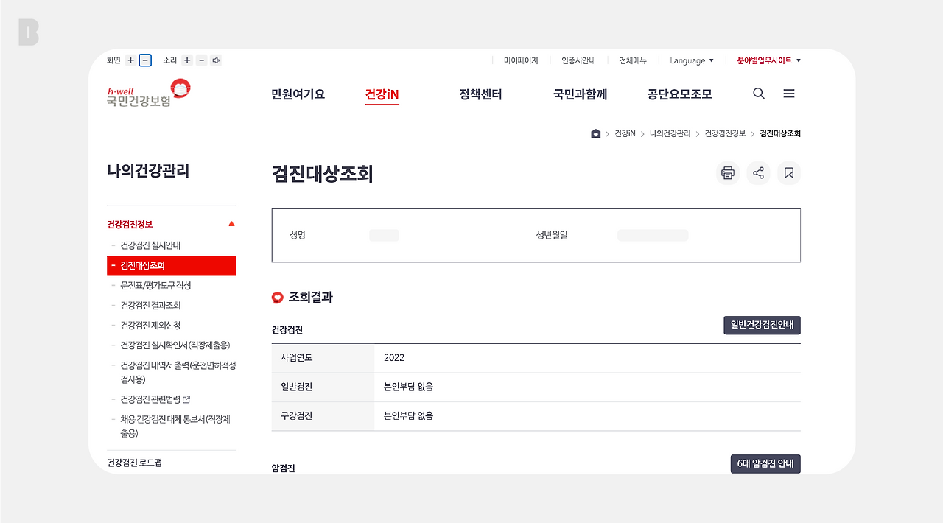Click the 일반건강검진안내 button
The image size is (943, 523).
pos(762,325)
